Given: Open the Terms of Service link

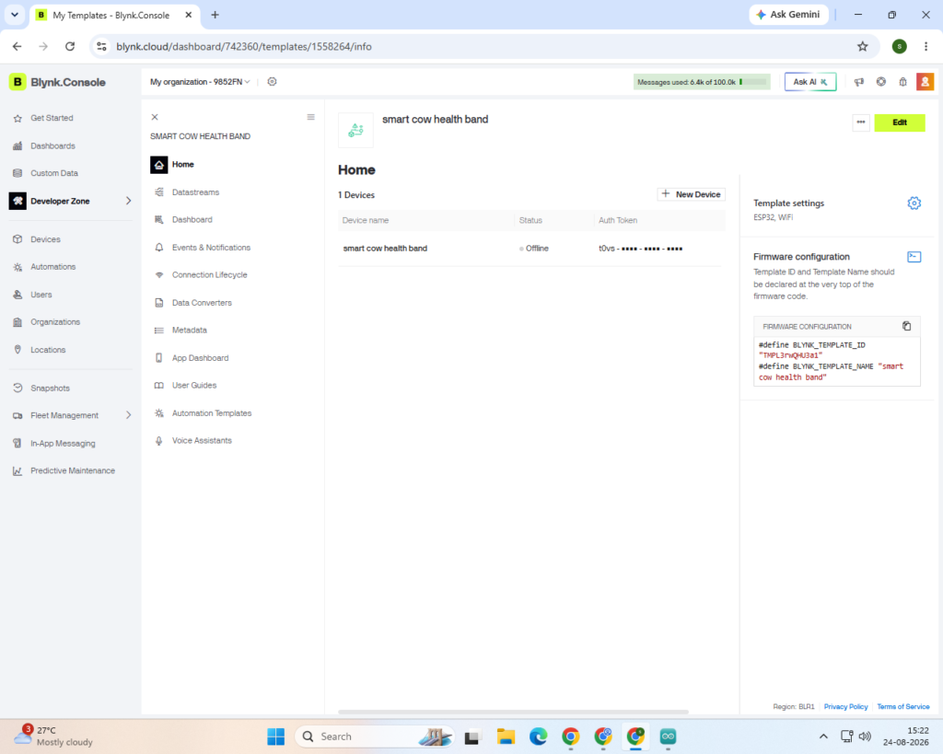Looking at the screenshot, I should pos(902,706).
